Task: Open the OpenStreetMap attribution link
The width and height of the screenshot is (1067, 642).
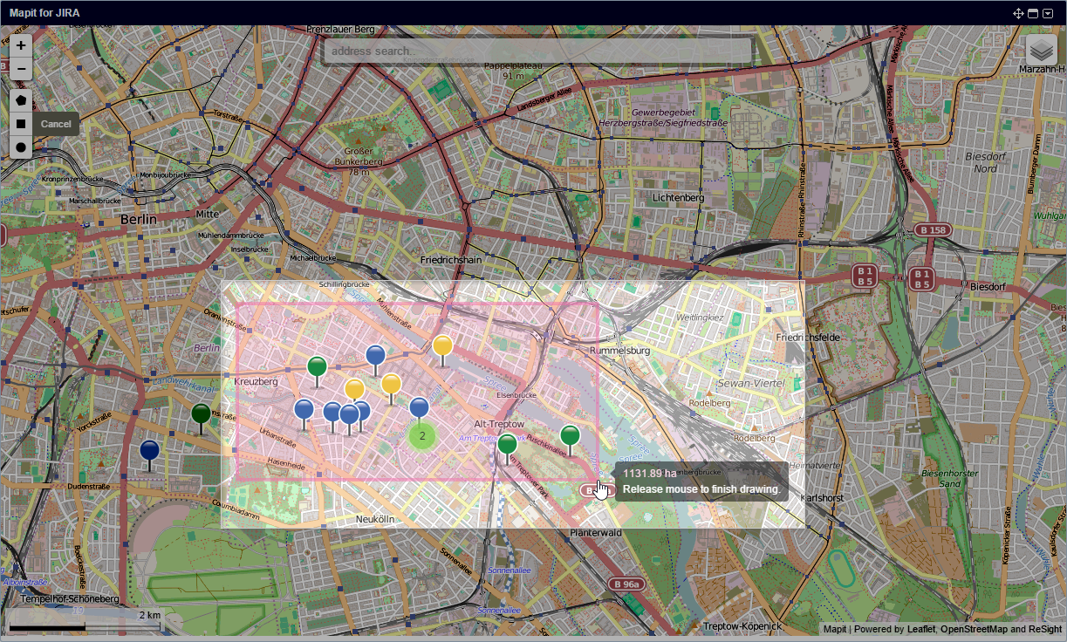Action: click(x=975, y=629)
